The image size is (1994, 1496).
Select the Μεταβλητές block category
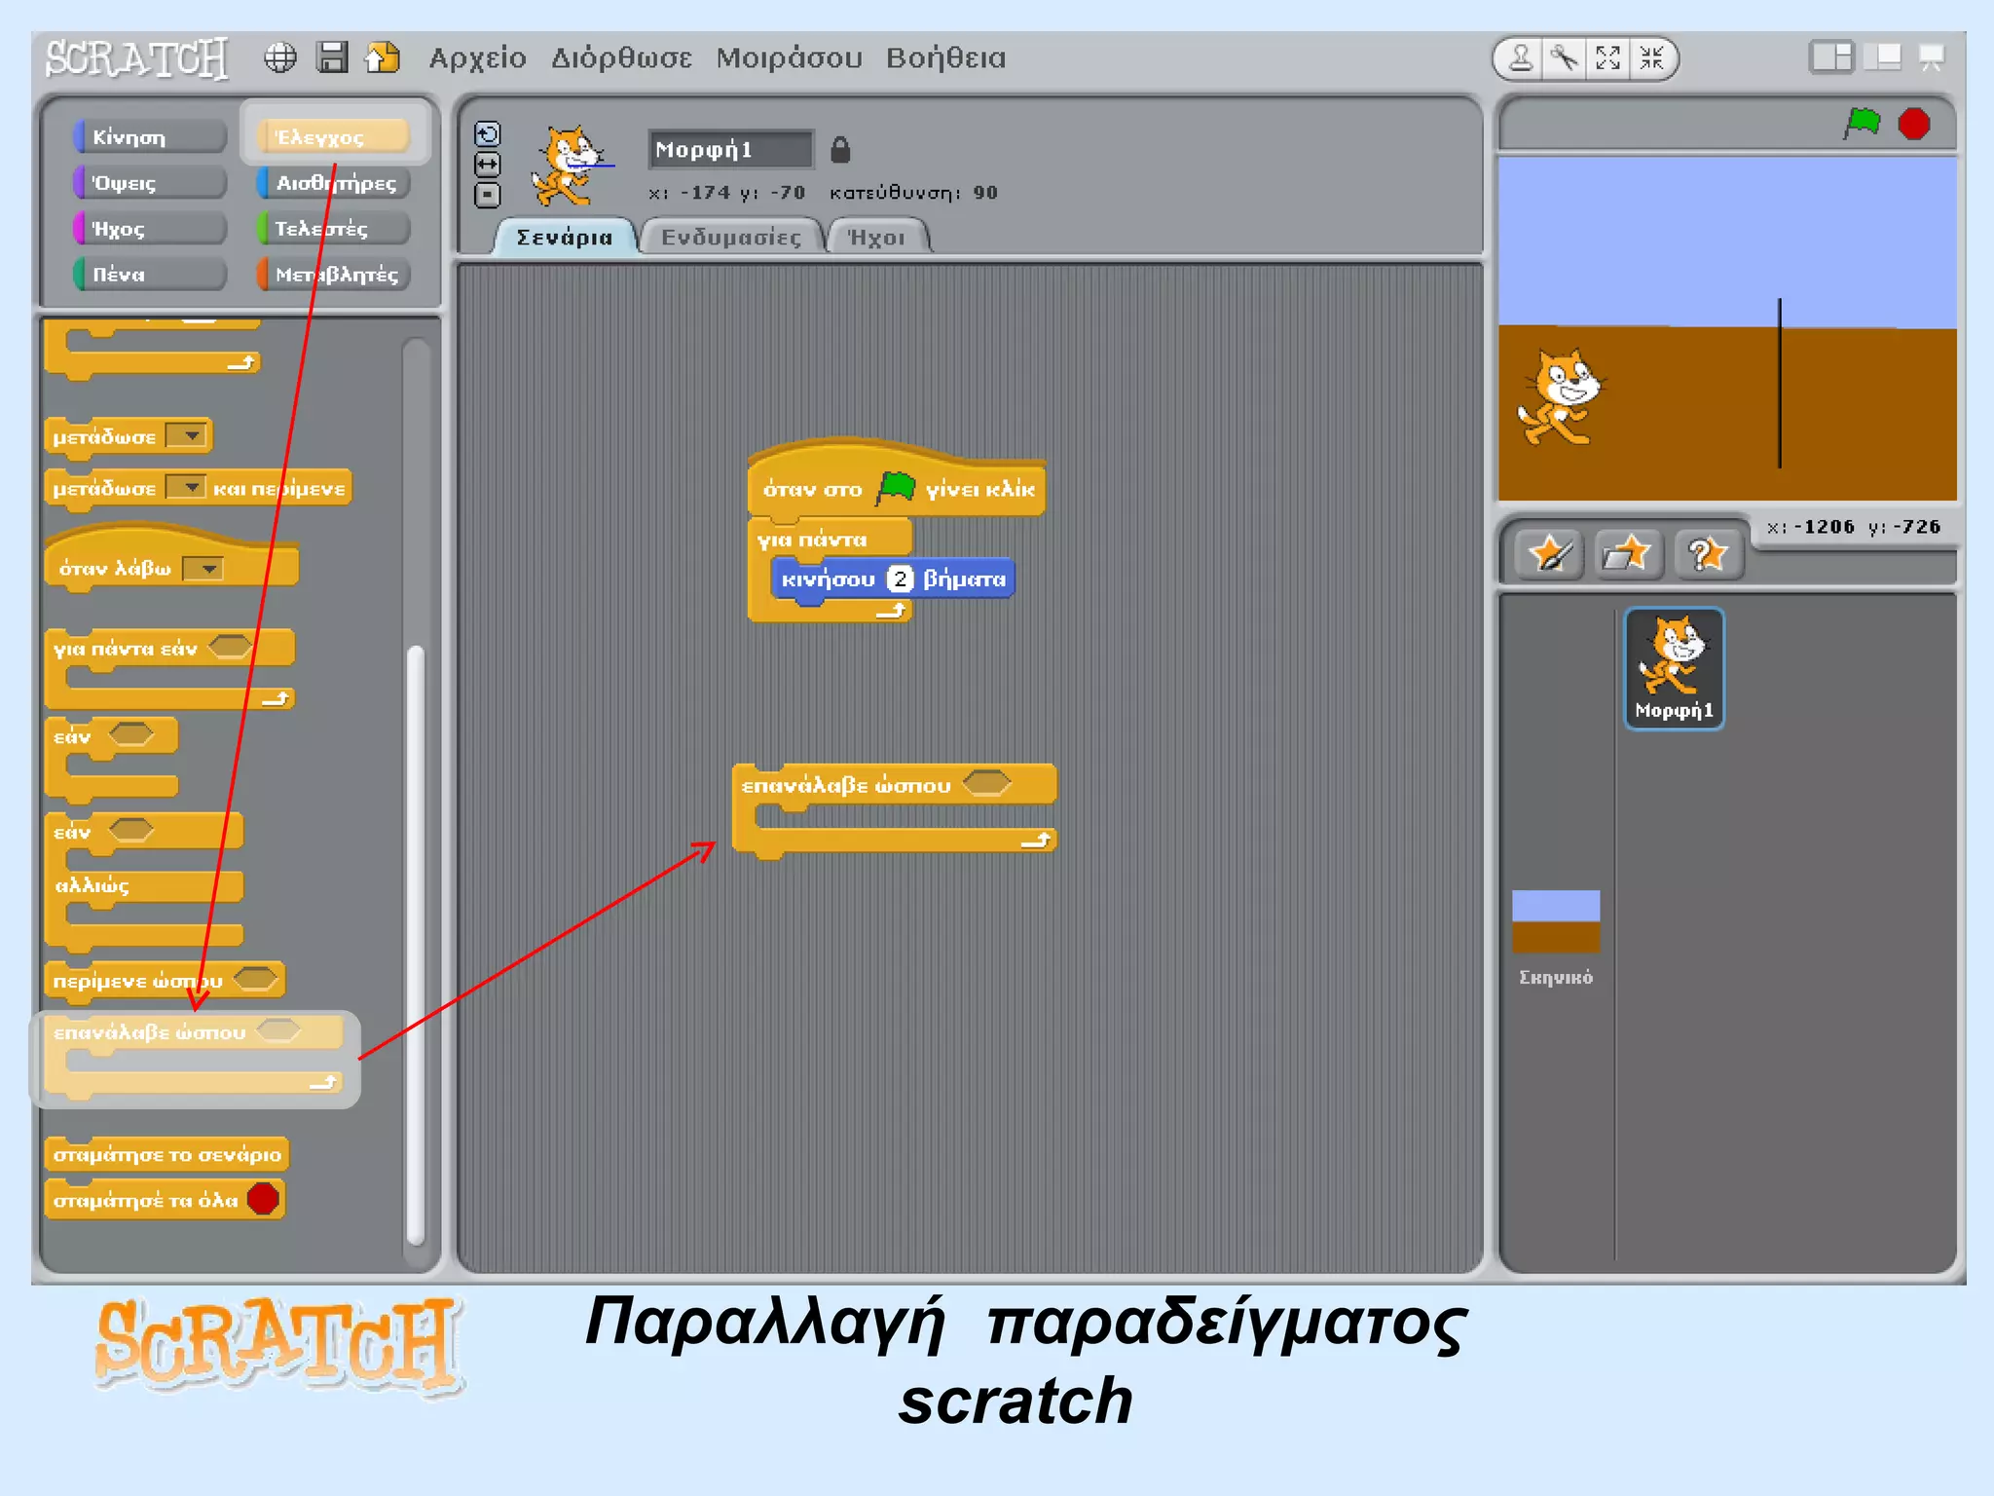tap(333, 274)
